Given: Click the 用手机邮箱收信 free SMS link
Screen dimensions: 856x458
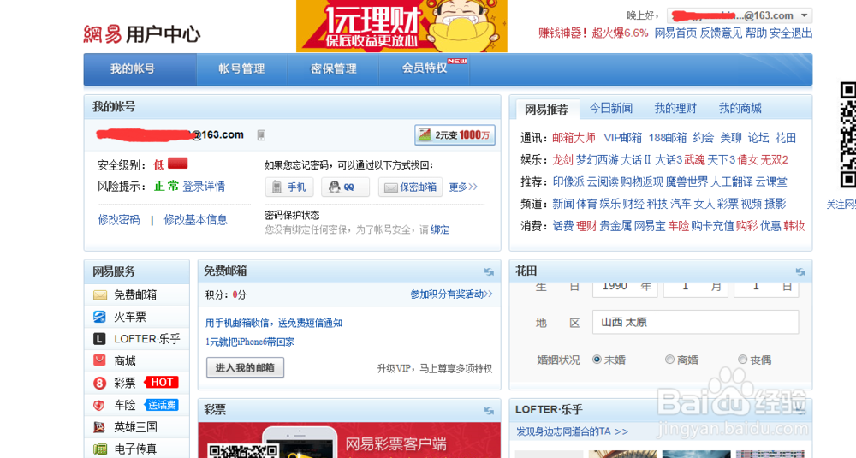Looking at the screenshot, I should click(274, 323).
